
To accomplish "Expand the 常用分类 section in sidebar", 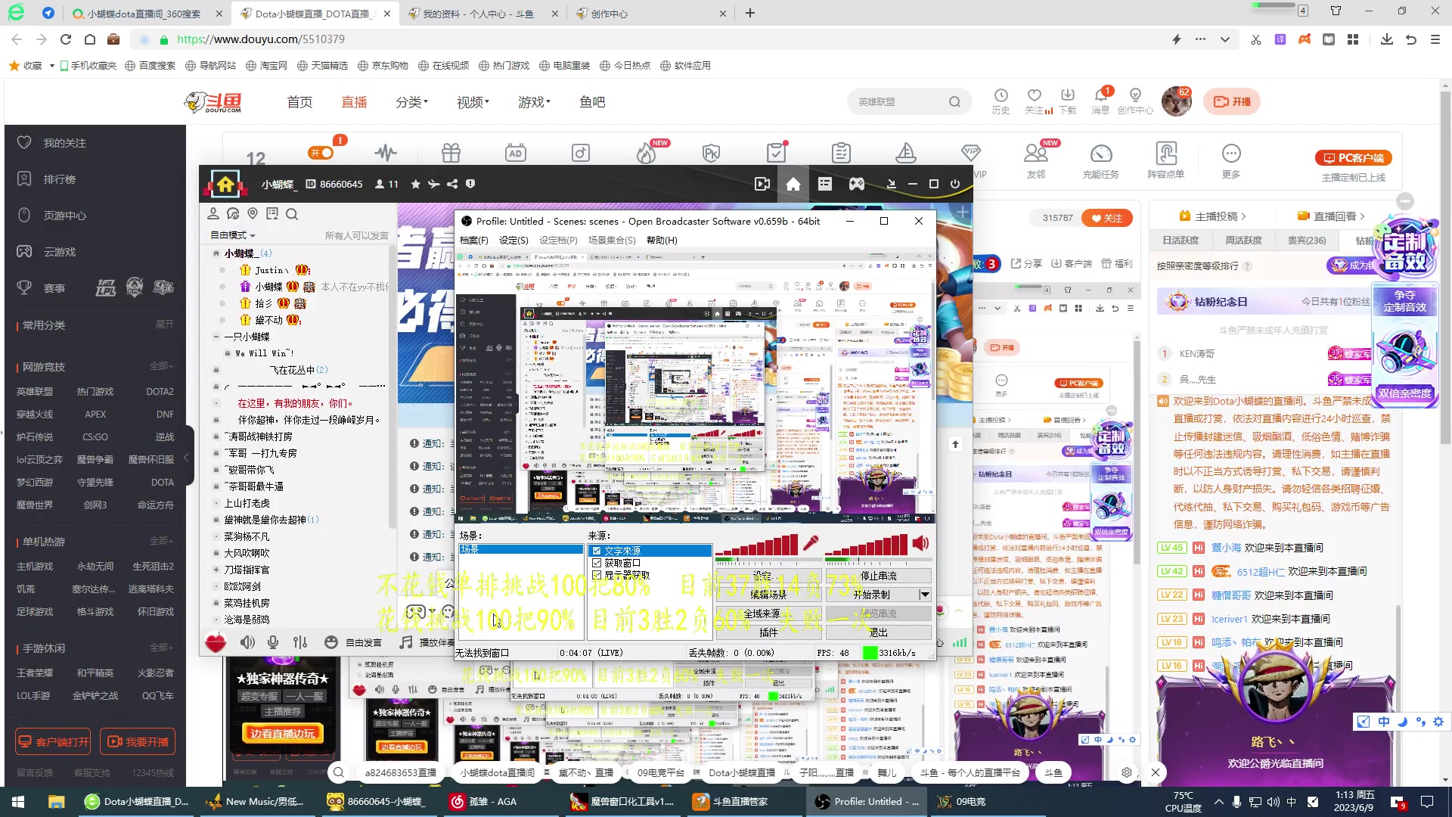I will point(165,325).
